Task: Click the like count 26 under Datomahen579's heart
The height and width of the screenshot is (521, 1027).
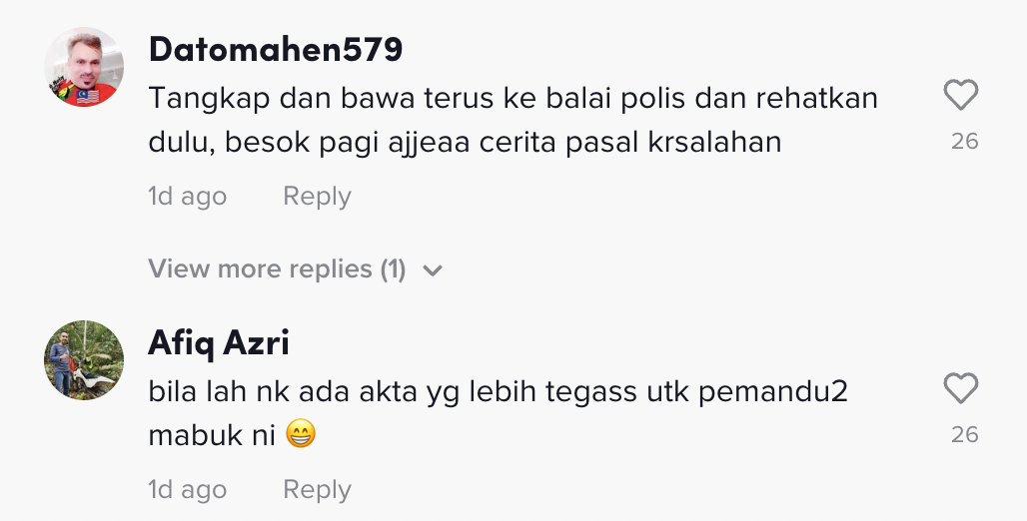Action: point(964,142)
